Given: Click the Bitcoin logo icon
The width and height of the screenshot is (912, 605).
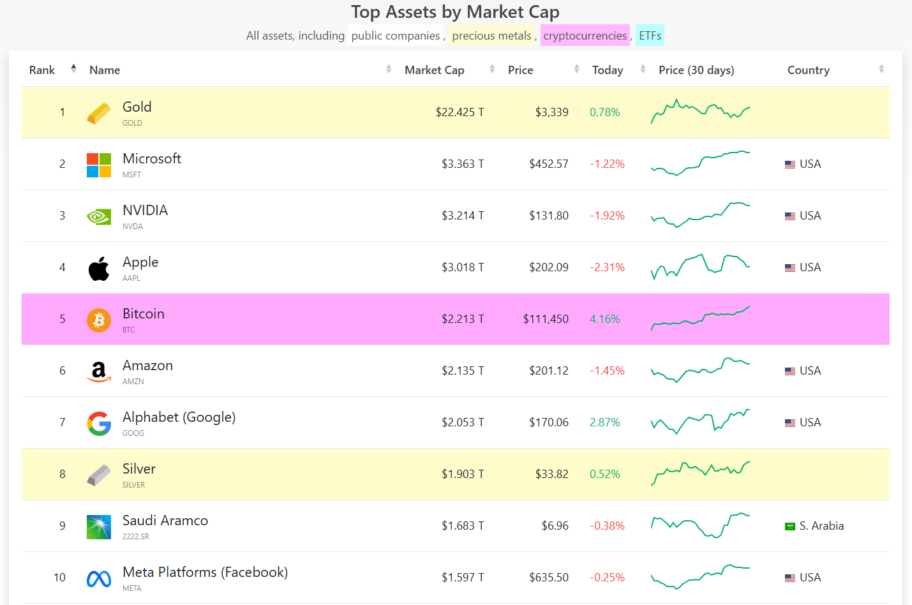Looking at the screenshot, I should coord(99,320).
